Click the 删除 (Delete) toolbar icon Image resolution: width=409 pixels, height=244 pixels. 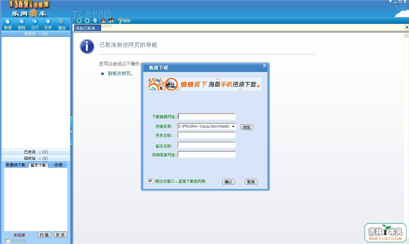[x=22, y=21]
